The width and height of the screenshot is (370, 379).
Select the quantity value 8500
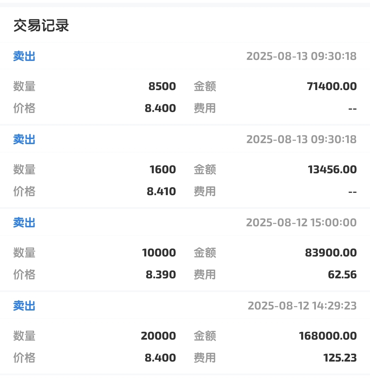coord(162,86)
